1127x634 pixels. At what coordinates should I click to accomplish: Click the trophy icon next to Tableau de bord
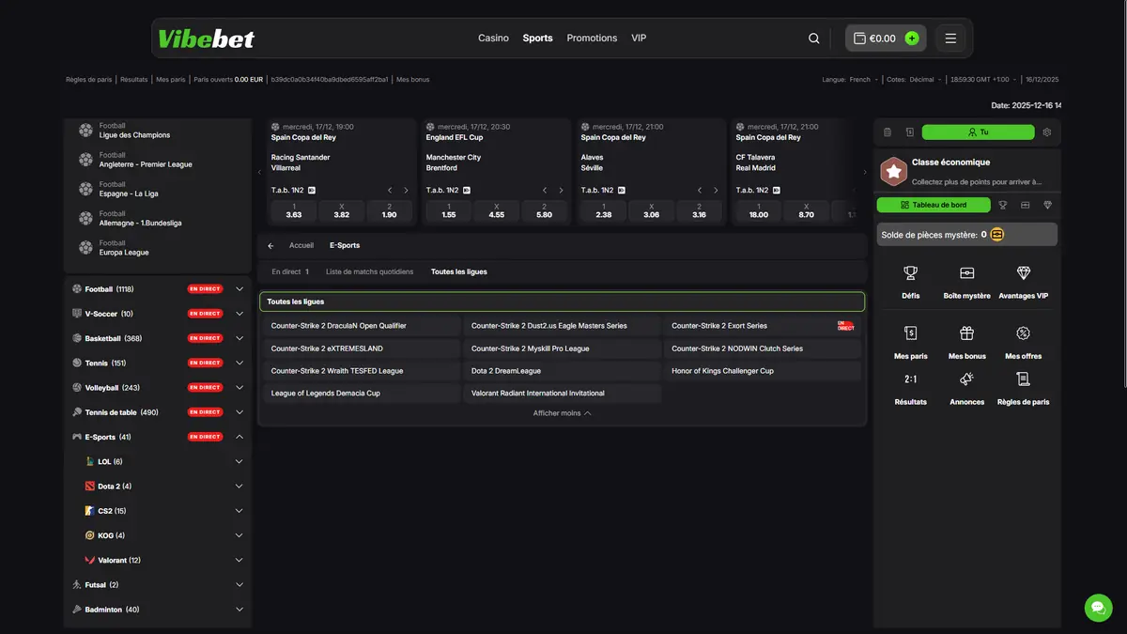coord(1002,205)
